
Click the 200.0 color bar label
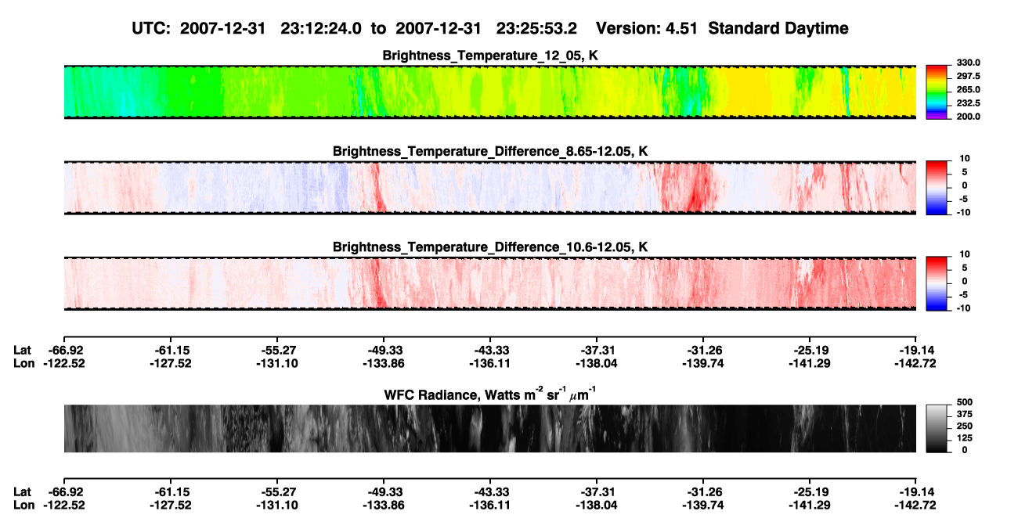[x=967, y=117]
